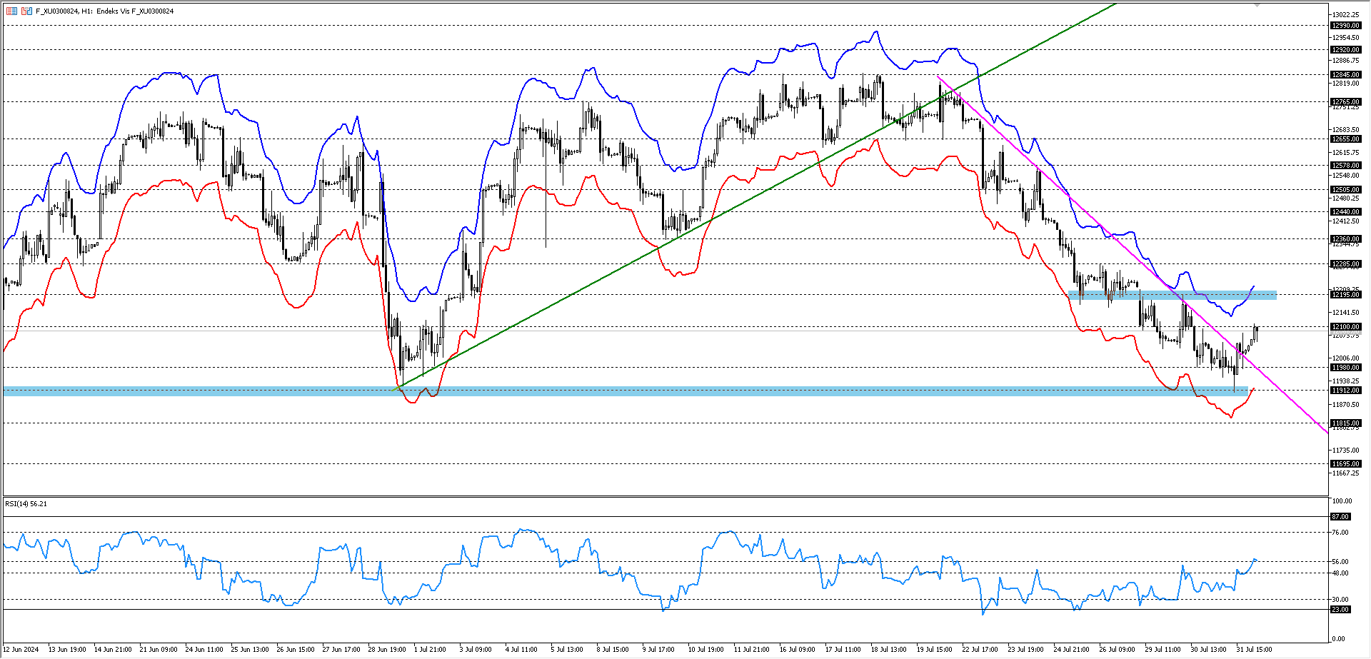Screen dimensions: 1371x659
Task: Select the 12765.00 horizontal level label
Action: (x=1345, y=102)
